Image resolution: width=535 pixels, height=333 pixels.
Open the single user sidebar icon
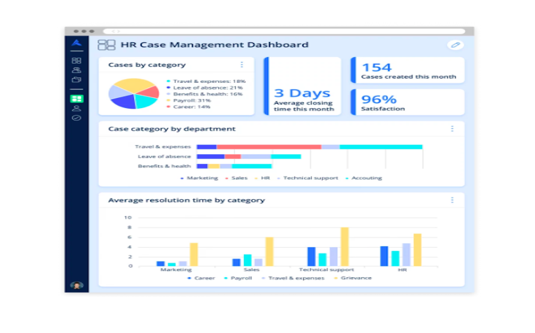pyautogui.click(x=76, y=108)
